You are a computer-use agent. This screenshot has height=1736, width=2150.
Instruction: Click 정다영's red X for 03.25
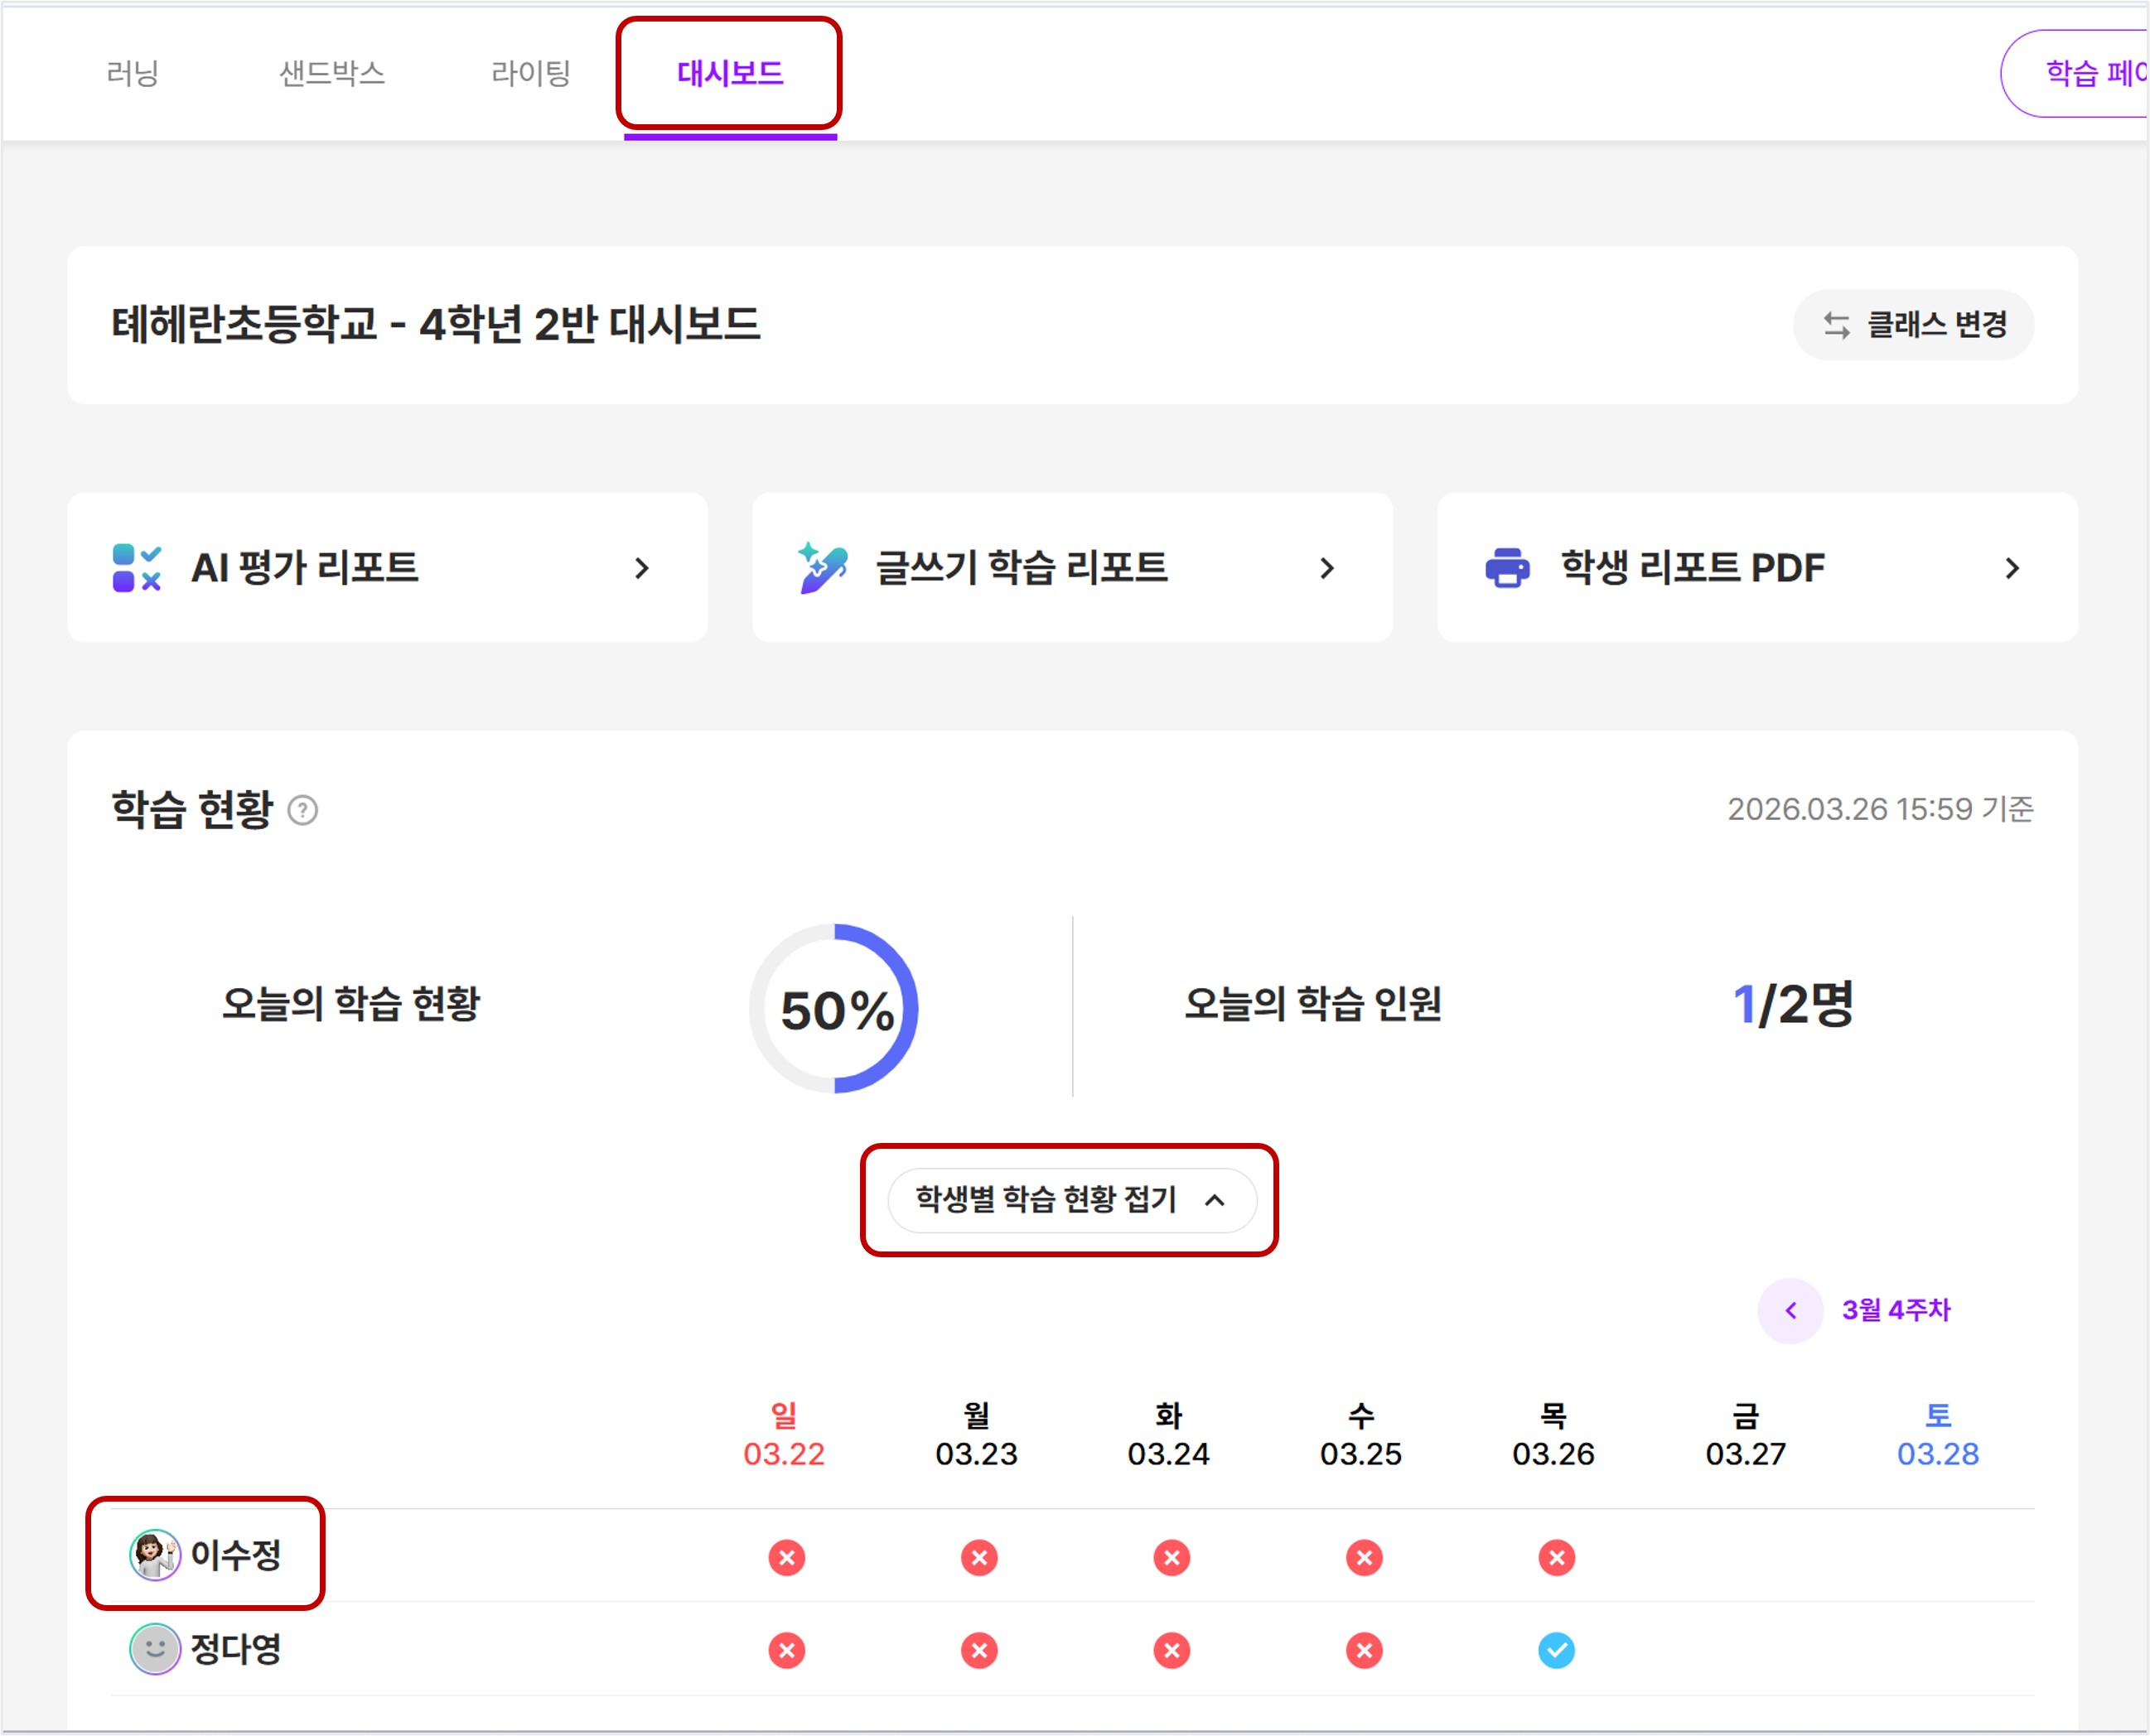[1364, 1650]
